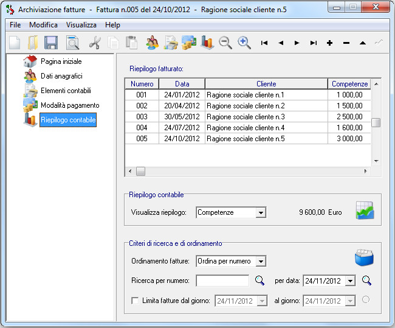Open the File menu
Image resolution: width=395 pixels, height=328 pixels.
[15, 25]
